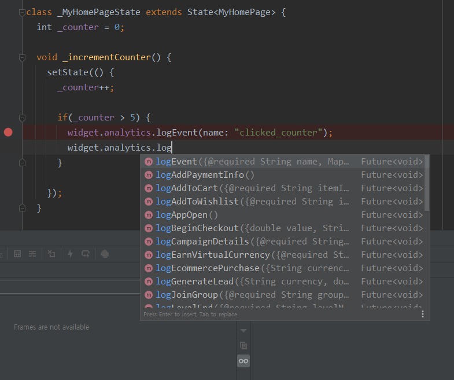The height and width of the screenshot is (380, 454).
Task: Click the down arrow in variables panel
Action: [x=243, y=330]
